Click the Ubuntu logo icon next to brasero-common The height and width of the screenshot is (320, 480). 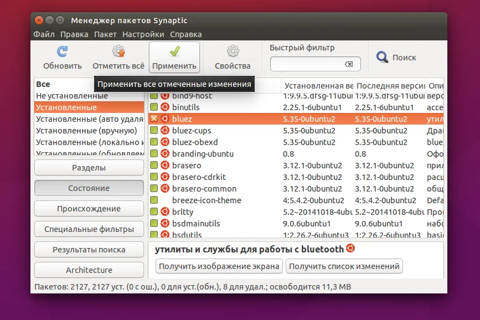[x=165, y=189]
